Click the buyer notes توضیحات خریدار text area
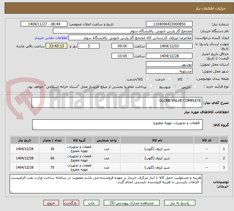This screenshot has height=211, width=234. (x=106, y=184)
